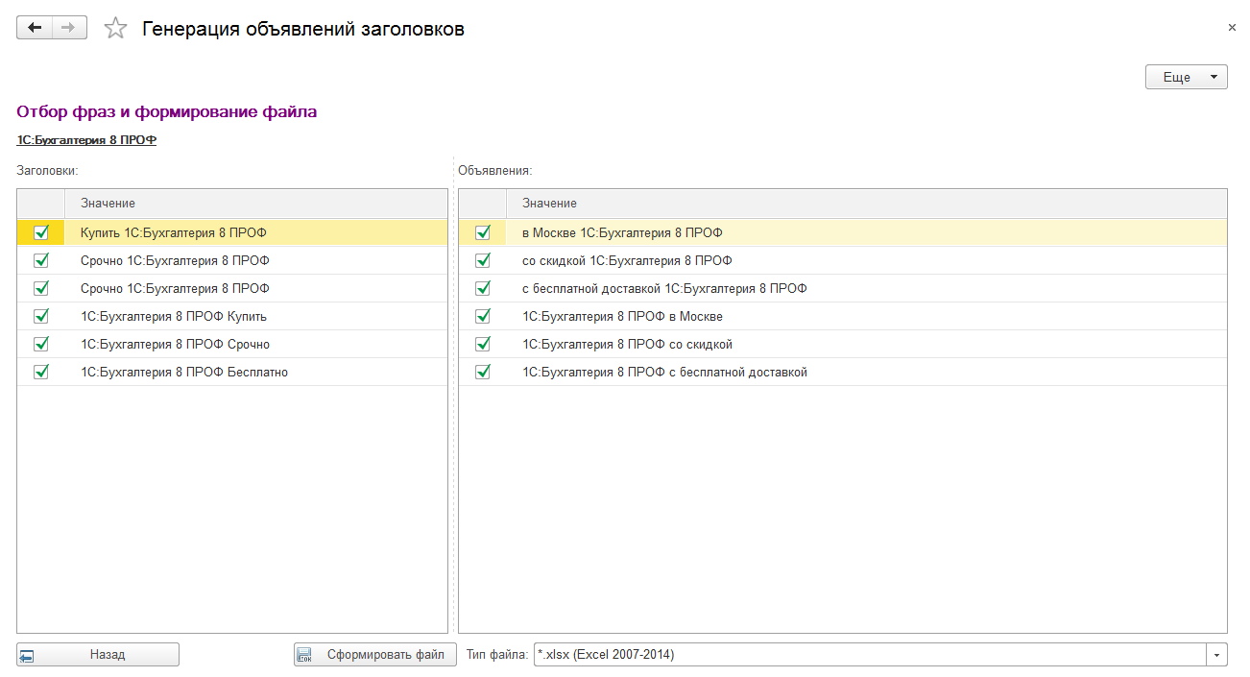Screen dimensions: 1250x677
Task: Click Сформировать файл button
Action: coord(374,655)
